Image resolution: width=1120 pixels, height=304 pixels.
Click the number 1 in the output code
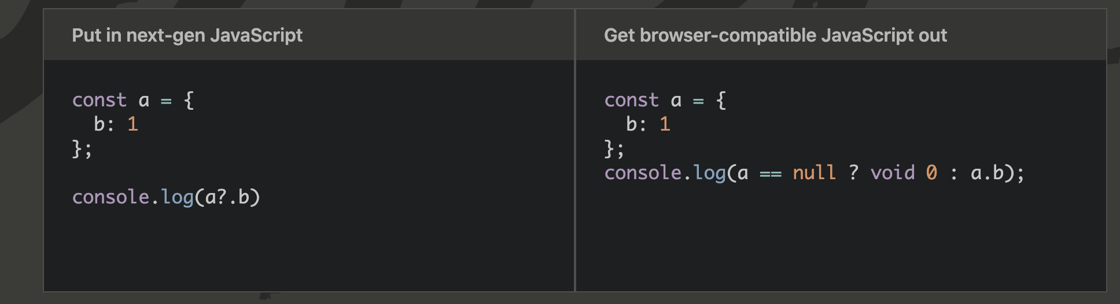(665, 124)
